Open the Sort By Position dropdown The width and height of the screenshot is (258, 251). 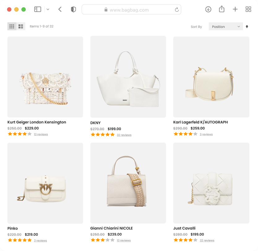click(x=226, y=27)
